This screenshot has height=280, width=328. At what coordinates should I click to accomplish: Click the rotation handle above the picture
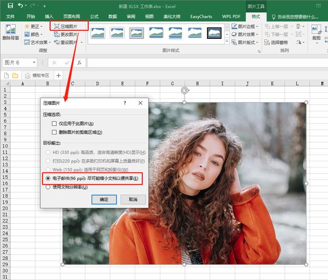tap(184, 91)
